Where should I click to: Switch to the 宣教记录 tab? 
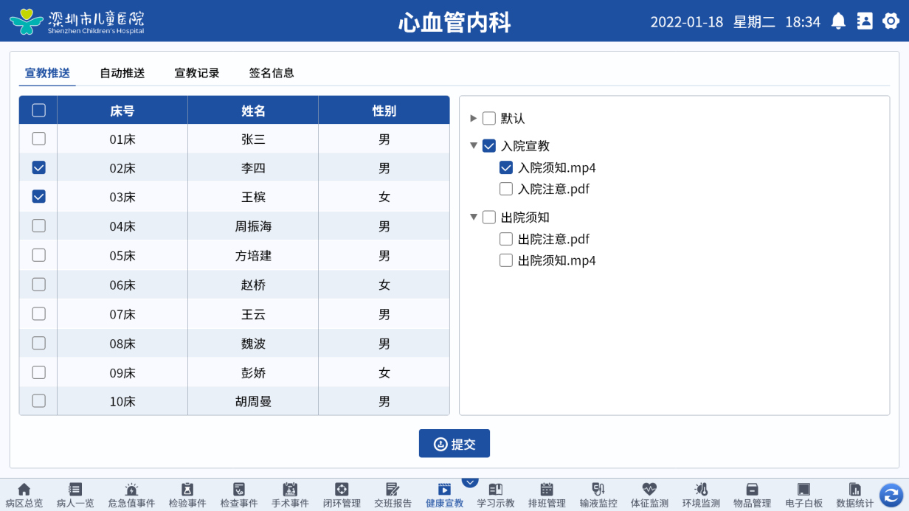pos(197,73)
